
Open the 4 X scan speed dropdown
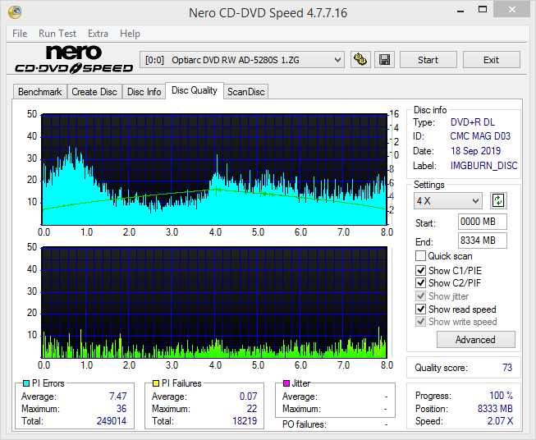click(448, 200)
